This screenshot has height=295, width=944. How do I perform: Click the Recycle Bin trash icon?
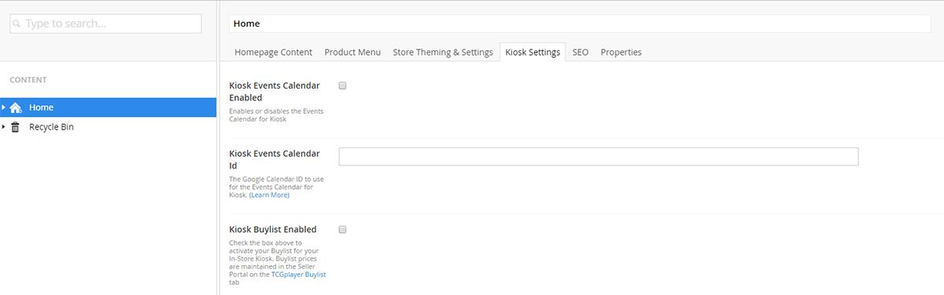[x=15, y=127]
